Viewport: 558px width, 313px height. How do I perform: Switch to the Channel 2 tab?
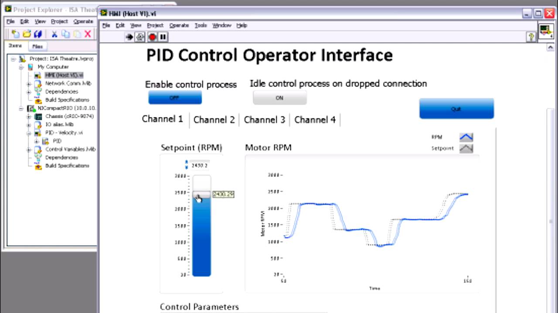214,120
